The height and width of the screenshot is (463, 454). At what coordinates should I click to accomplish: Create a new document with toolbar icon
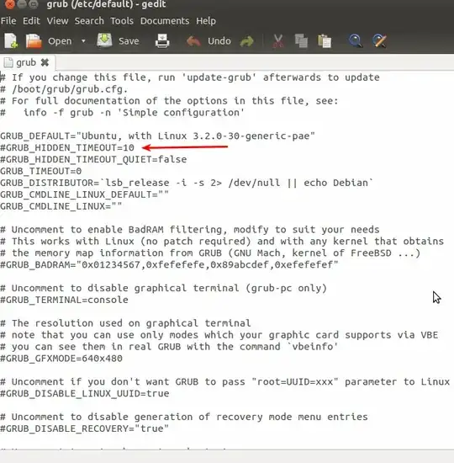11,40
